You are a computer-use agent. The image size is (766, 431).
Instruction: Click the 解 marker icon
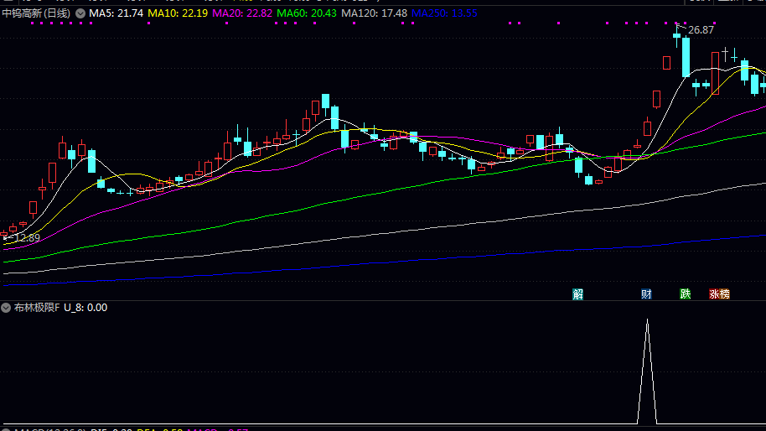577,293
